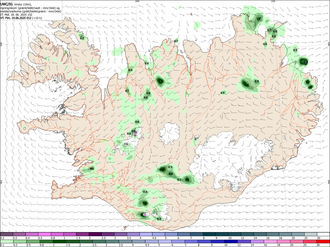The height and width of the screenshot is (247, 330).
Task: Pick the dark navy swatch between 10 and 12, bottom legend row
Action: [x=230, y=242]
